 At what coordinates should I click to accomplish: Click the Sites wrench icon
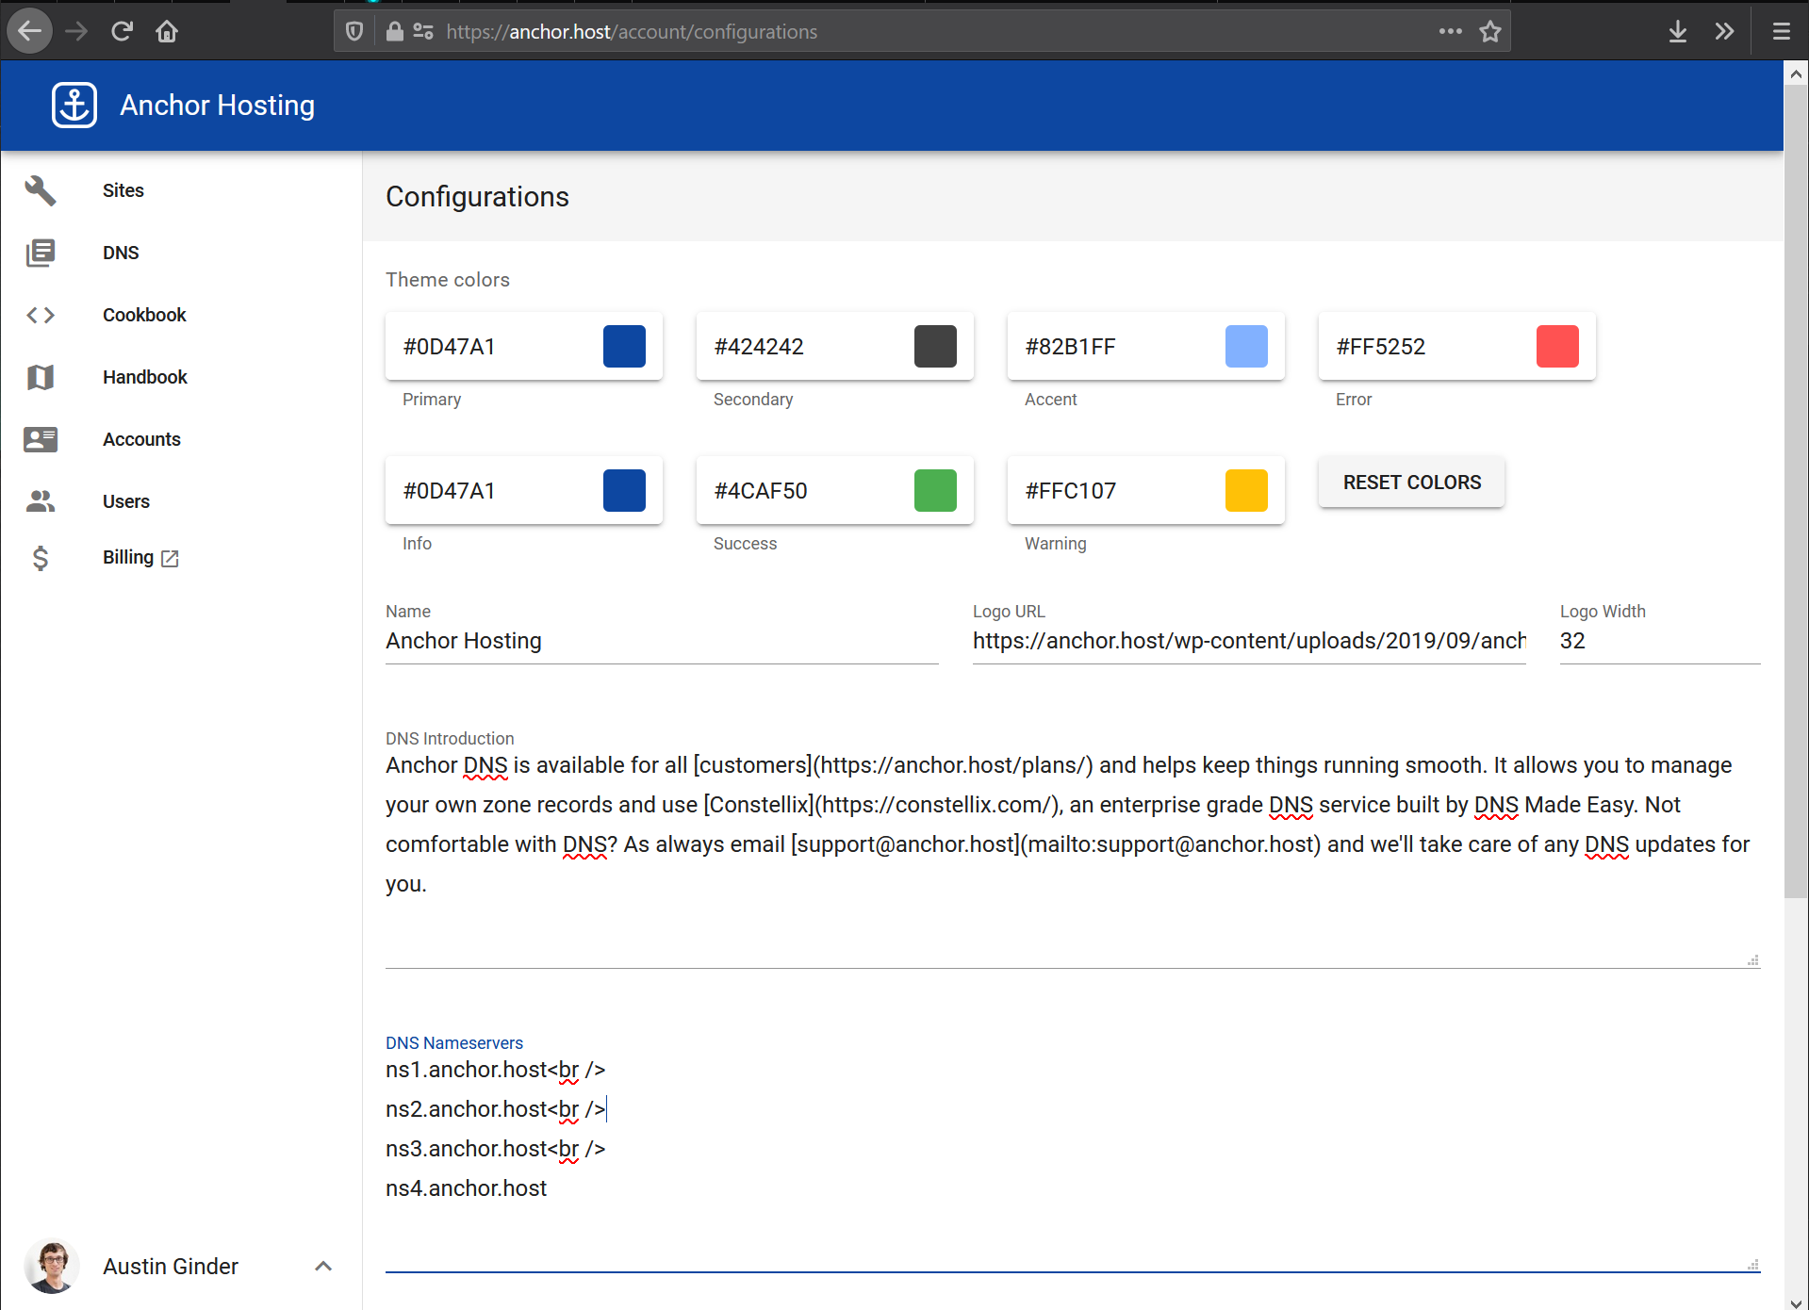41,190
